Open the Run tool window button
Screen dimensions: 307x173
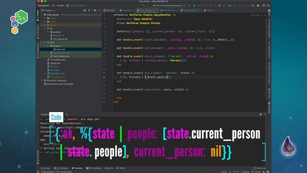coord(46,168)
